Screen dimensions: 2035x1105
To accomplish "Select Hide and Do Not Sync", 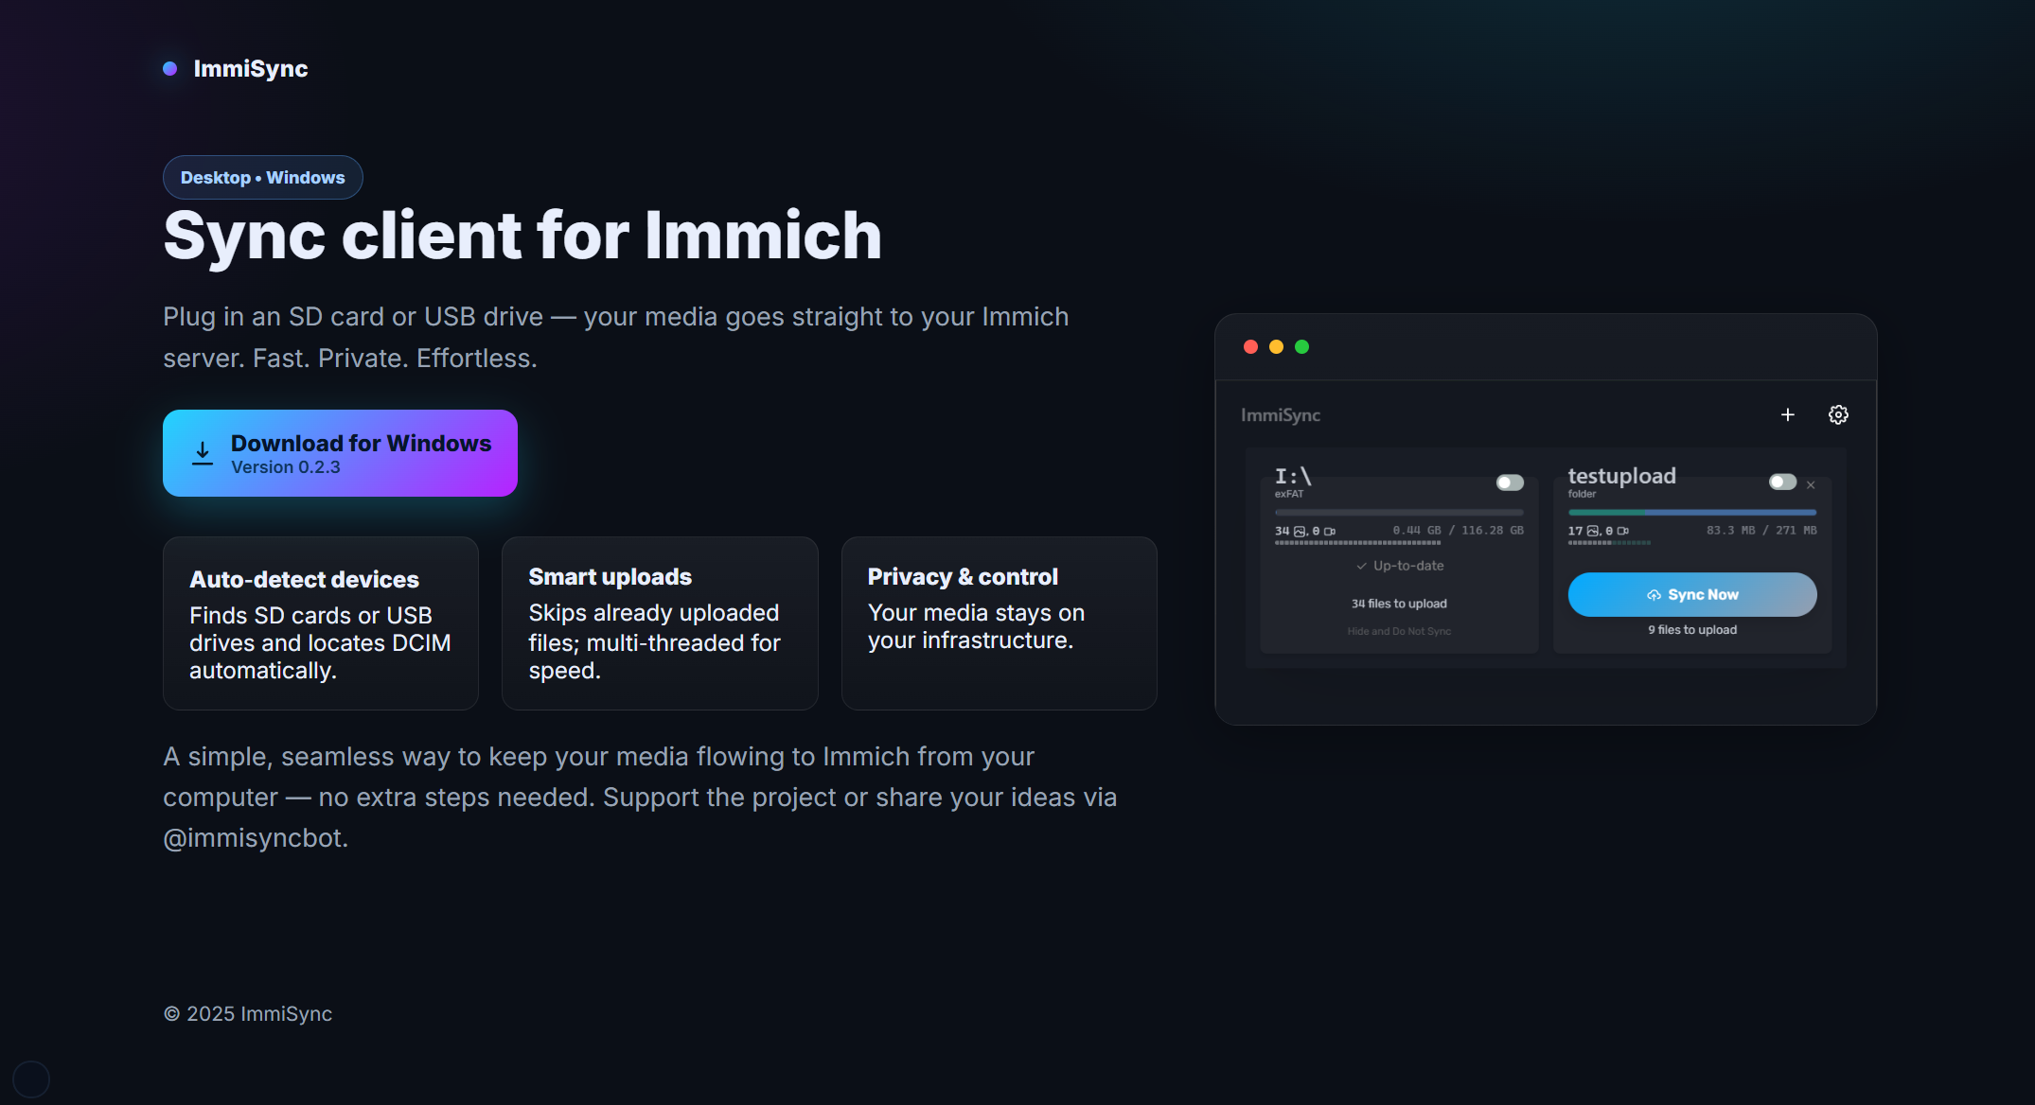I will pyautogui.click(x=1398, y=631).
